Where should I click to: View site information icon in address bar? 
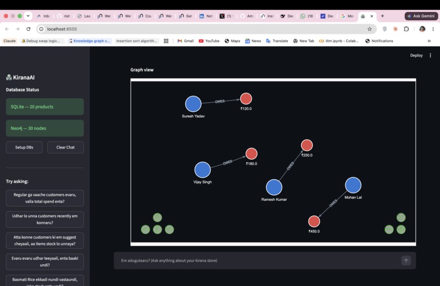pos(41,29)
